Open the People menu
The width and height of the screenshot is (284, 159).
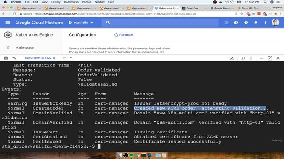(x=86, y=2)
